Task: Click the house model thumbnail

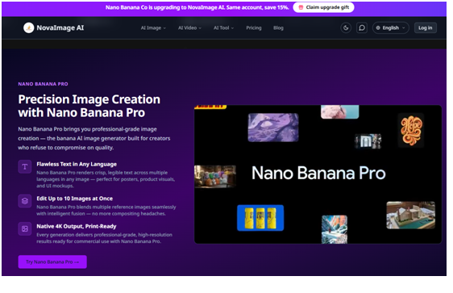Action: 410,215
